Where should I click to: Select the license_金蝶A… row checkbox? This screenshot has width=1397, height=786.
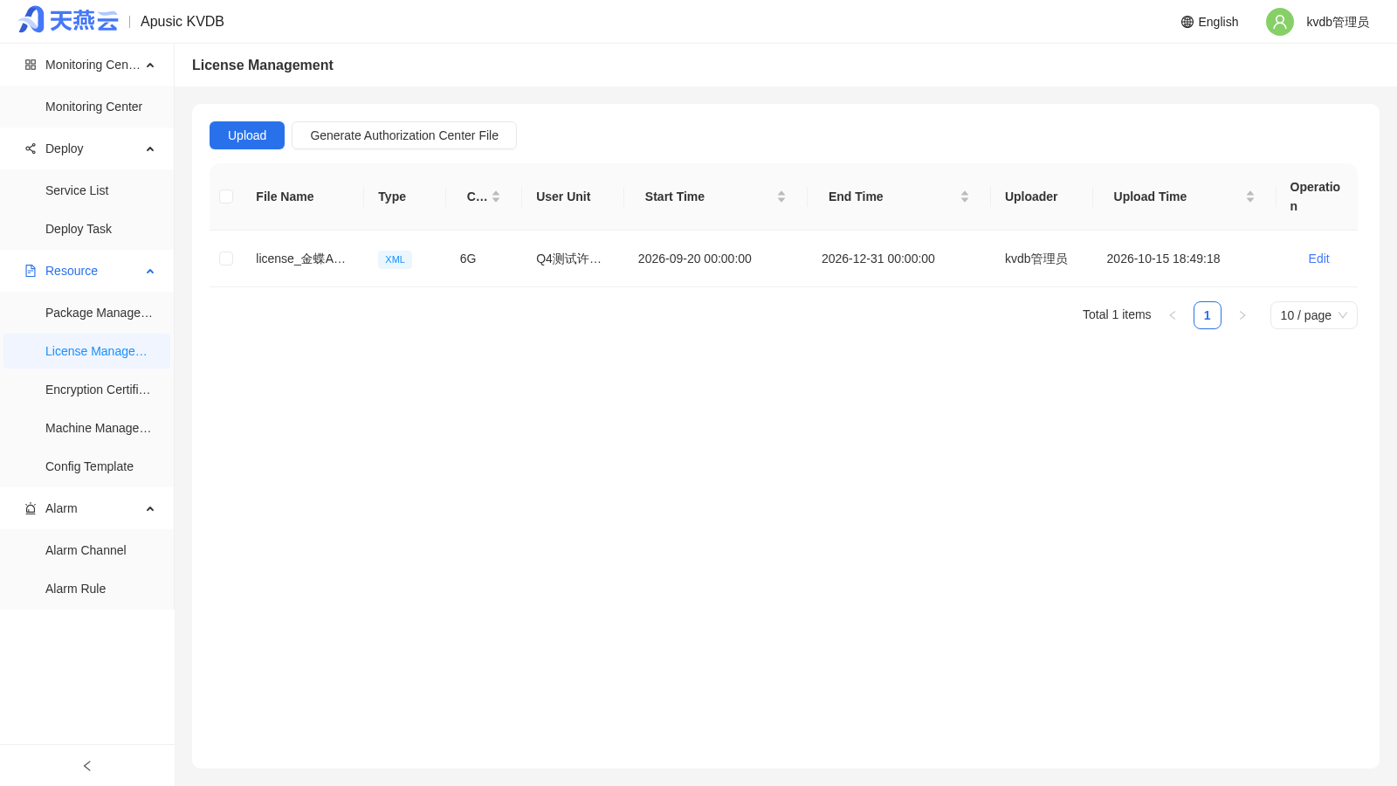click(226, 259)
